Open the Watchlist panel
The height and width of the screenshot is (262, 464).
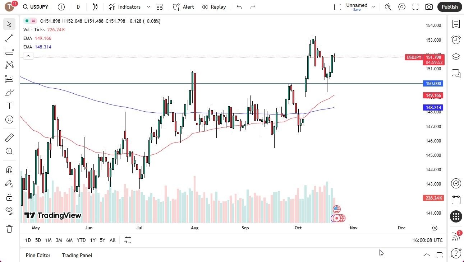coord(456,24)
